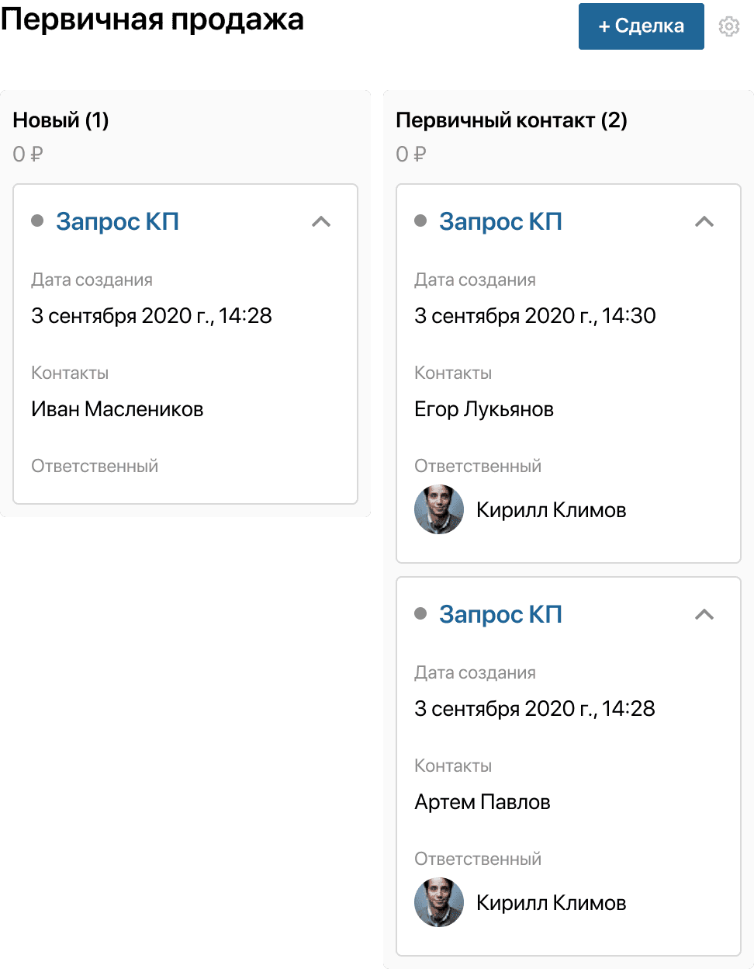The image size is (754, 969).
Task: Select contact name Артем Павлов
Action: pyautogui.click(x=482, y=802)
